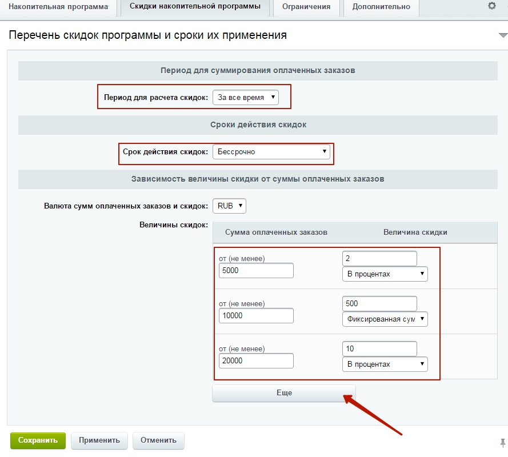Focus the discount value field containing 500
The width and height of the screenshot is (508, 457).
(x=379, y=304)
